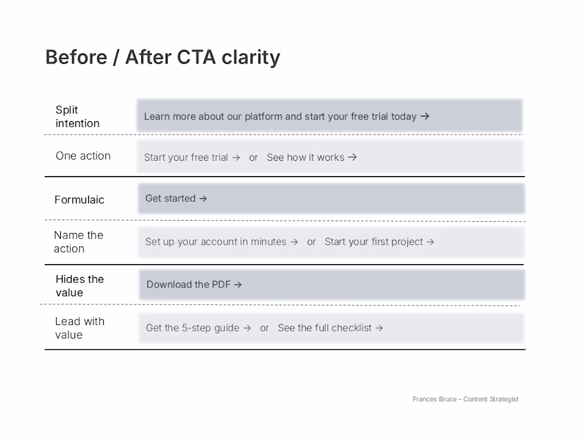Click the "Learn more about our platform" CTA
Viewport: 586px width, 440px height.
point(287,116)
